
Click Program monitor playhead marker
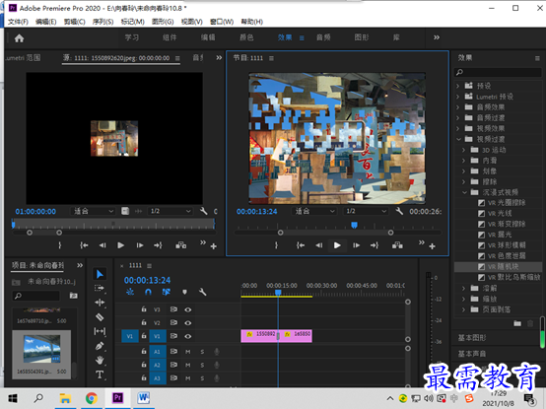(x=354, y=226)
